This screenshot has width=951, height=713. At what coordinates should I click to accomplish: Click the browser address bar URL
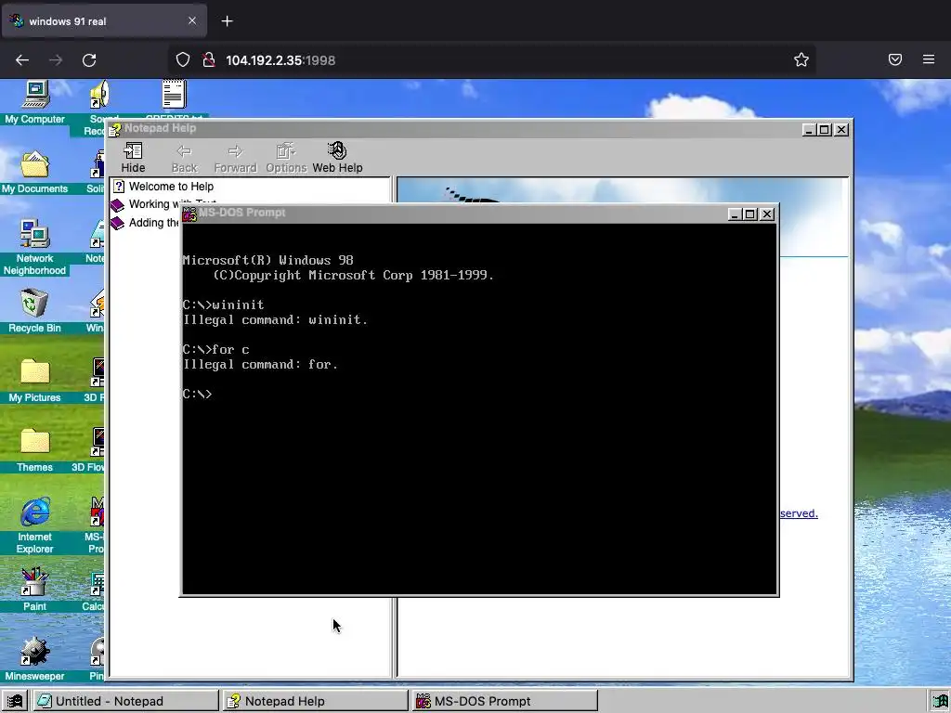(x=280, y=60)
